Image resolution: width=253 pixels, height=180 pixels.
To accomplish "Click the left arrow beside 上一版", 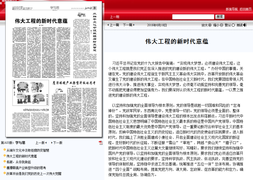I will (x=46, y=143).
